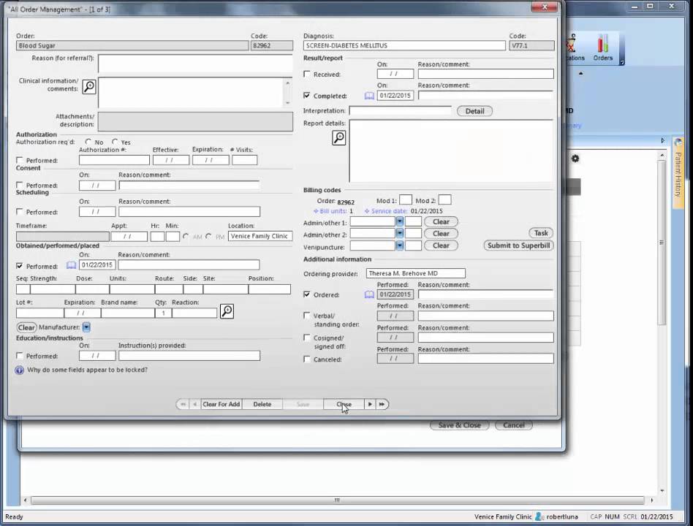Viewport: 693px width, 526px height.
Task: Click the Delete button
Action: coord(262,404)
